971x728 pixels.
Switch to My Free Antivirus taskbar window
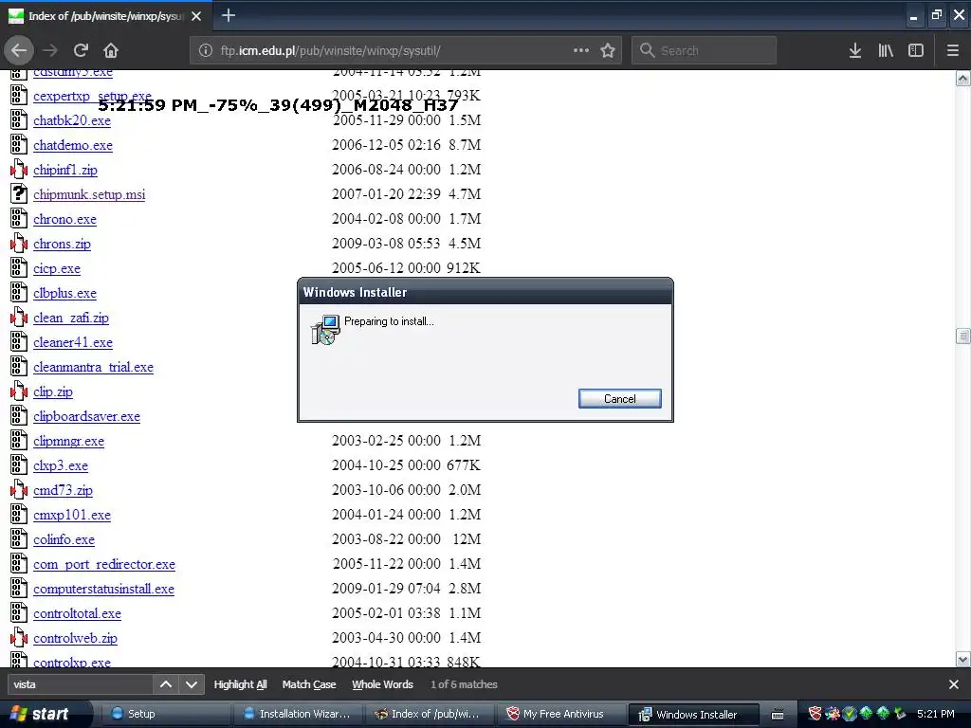pos(561,714)
